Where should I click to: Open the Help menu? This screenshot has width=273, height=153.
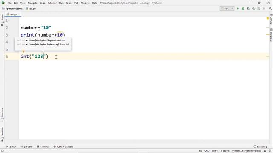[x=94, y=3]
